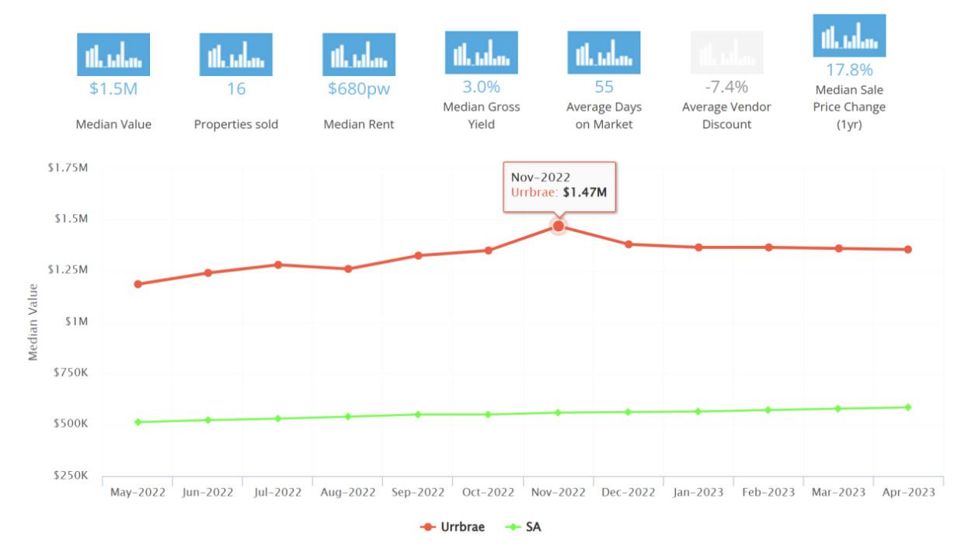975x544 pixels.
Task: Click the highlighted Nov-2022 Urrbrae data point
Action: 558,226
